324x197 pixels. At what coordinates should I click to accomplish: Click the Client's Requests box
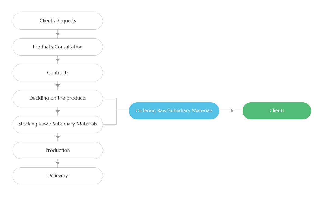pos(58,21)
